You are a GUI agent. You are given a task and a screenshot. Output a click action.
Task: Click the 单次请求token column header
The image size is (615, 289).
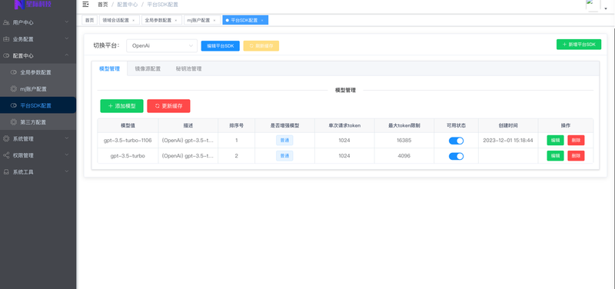coord(344,125)
